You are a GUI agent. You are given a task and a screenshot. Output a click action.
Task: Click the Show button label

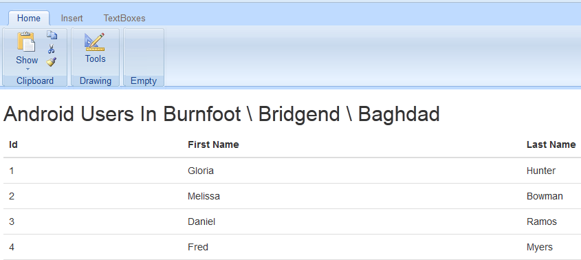[x=27, y=60]
